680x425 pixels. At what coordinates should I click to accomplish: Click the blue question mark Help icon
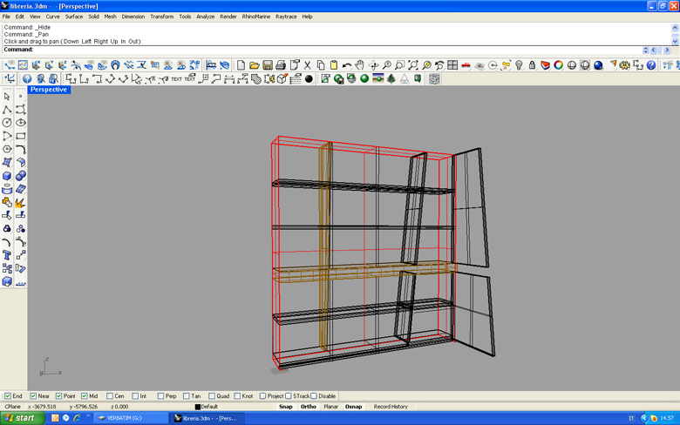click(651, 65)
